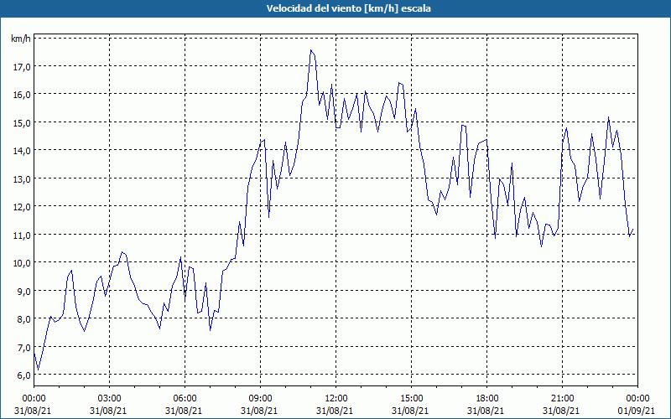This screenshot has width=671, height=419.
Task: Select the 17,0 y-axis value
Action: 21,67
